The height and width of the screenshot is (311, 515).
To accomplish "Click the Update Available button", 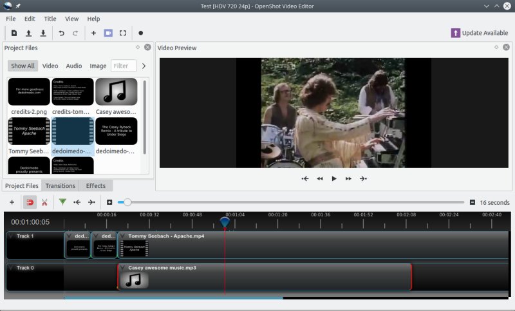I will click(x=480, y=33).
